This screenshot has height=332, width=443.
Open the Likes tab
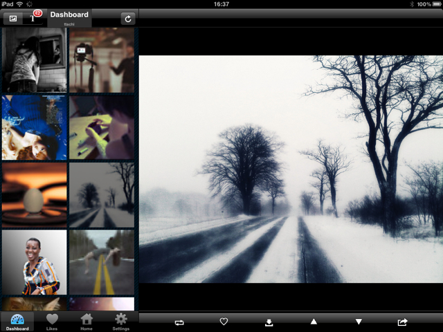52,322
